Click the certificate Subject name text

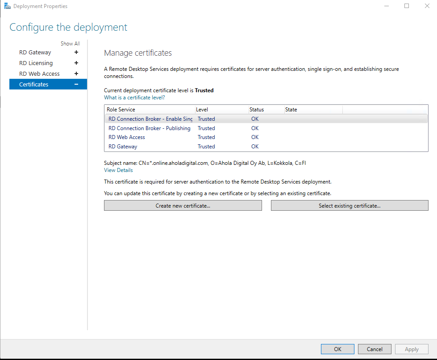point(205,163)
